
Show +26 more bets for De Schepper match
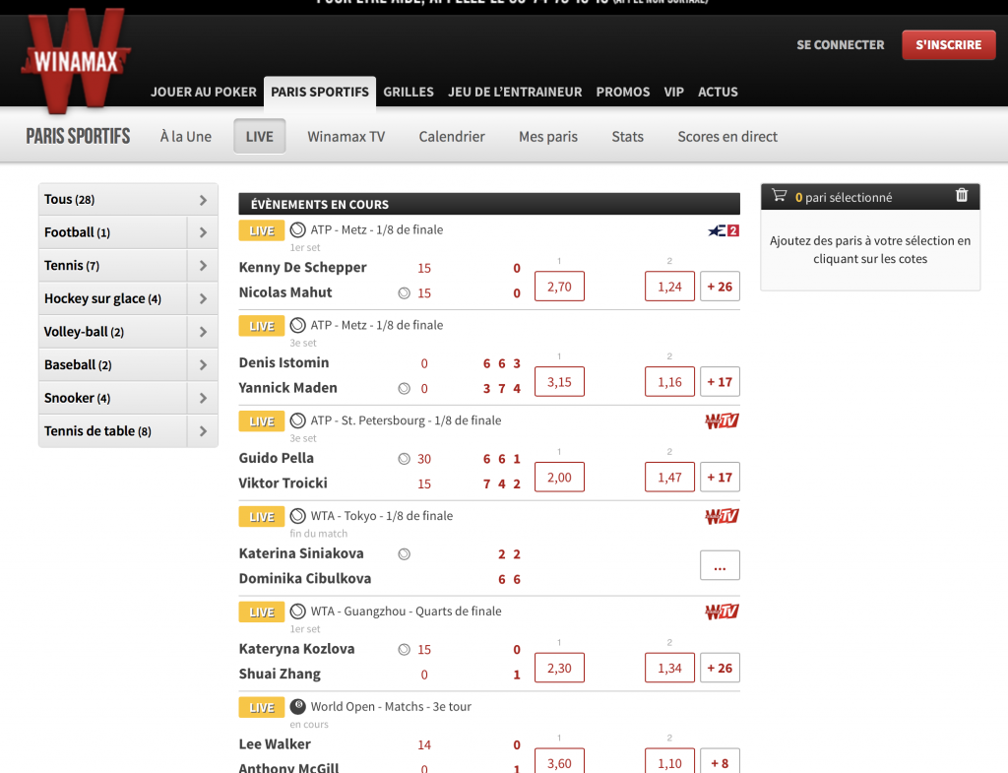coord(720,287)
